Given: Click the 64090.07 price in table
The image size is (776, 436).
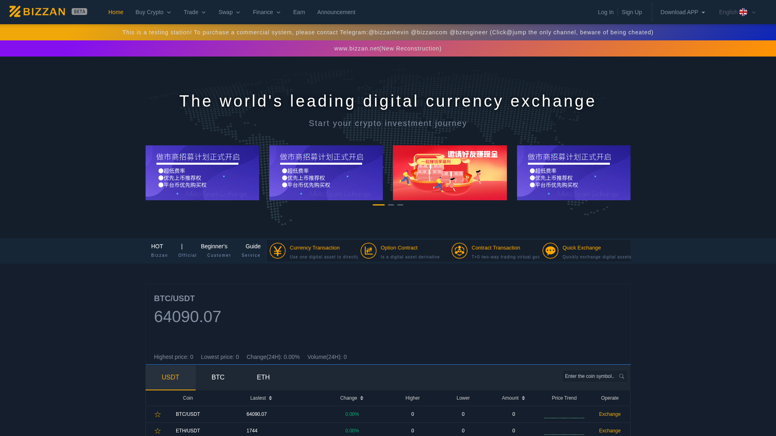Looking at the screenshot, I should click(x=257, y=414).
